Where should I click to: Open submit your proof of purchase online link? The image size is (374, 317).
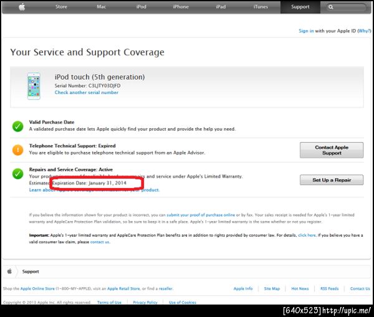coord(201,215)
